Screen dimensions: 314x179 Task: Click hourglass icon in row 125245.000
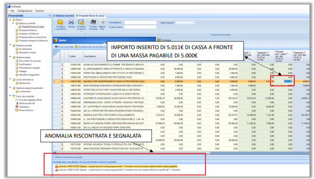[62, 65]
